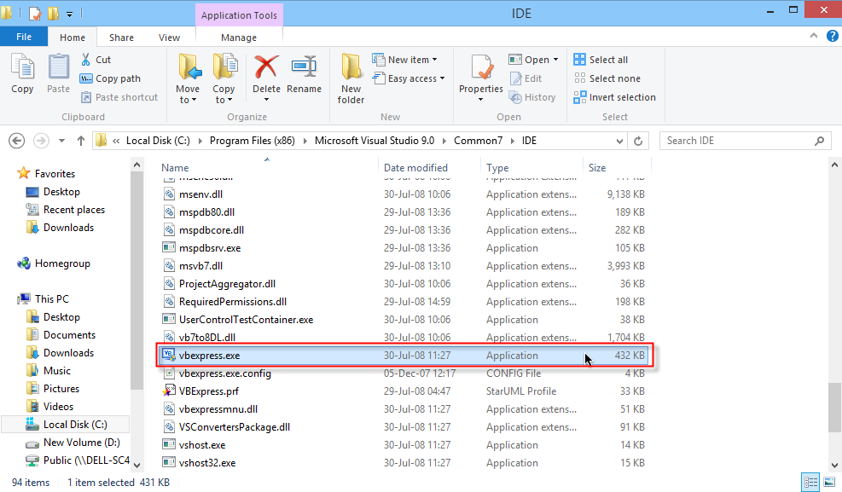The width and height of the screenshot is (842, 492).
Task: Switch to large icons view in status bar
Action: point(828,482)
